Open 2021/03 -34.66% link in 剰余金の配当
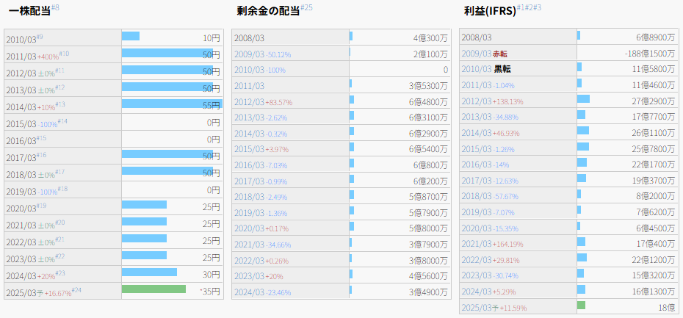Screen dimensions: 683x318 [263, 245]
